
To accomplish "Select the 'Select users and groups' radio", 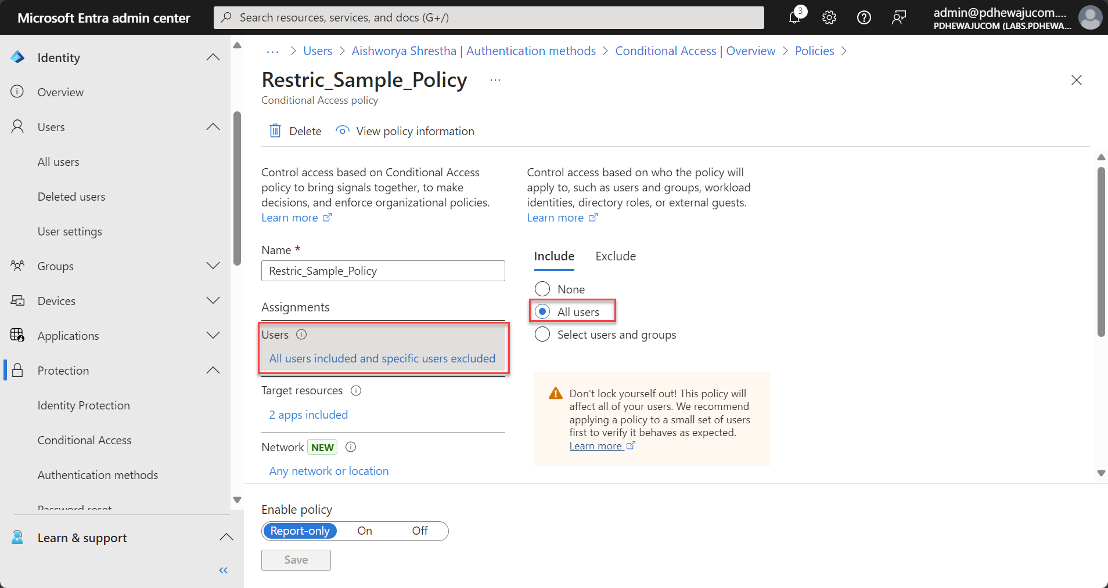I will 542,334.
